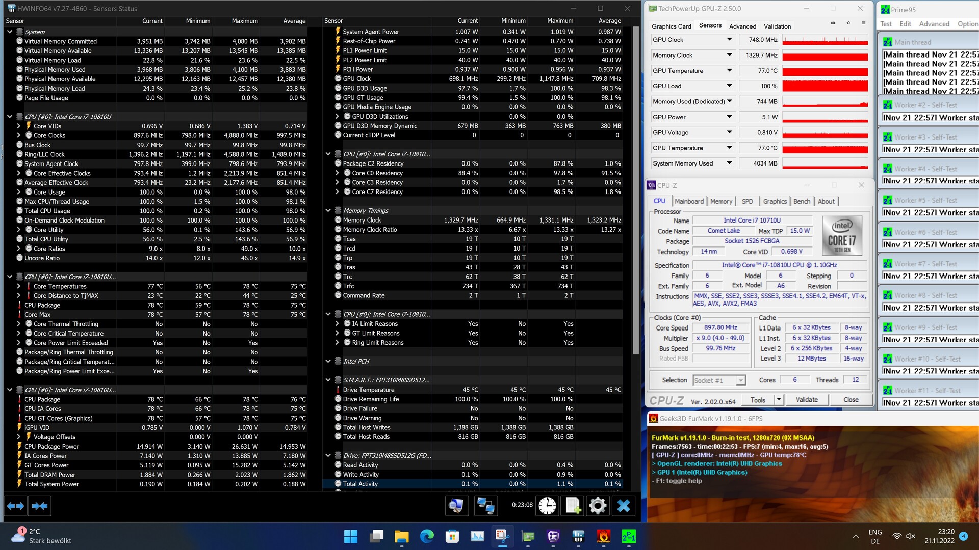Click the expand left-right arrows icon

15,506
